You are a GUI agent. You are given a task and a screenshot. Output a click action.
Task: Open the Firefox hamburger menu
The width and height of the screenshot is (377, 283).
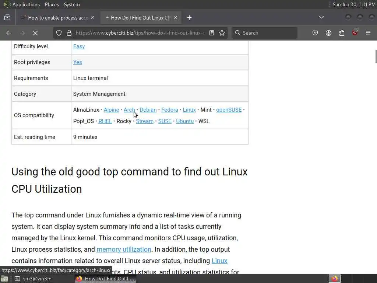coord(368,33)
